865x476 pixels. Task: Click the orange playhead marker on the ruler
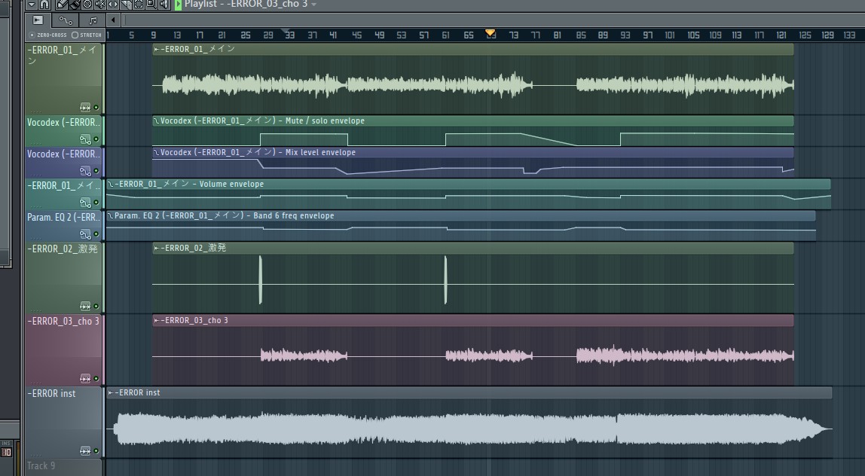(490, 32)
